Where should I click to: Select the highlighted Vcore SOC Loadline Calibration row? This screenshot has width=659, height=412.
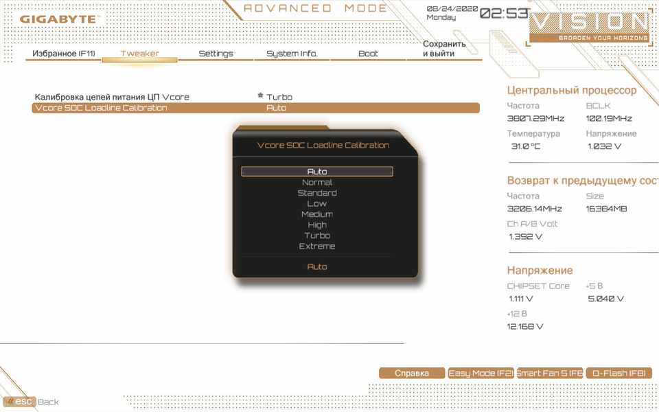point(255,108)
